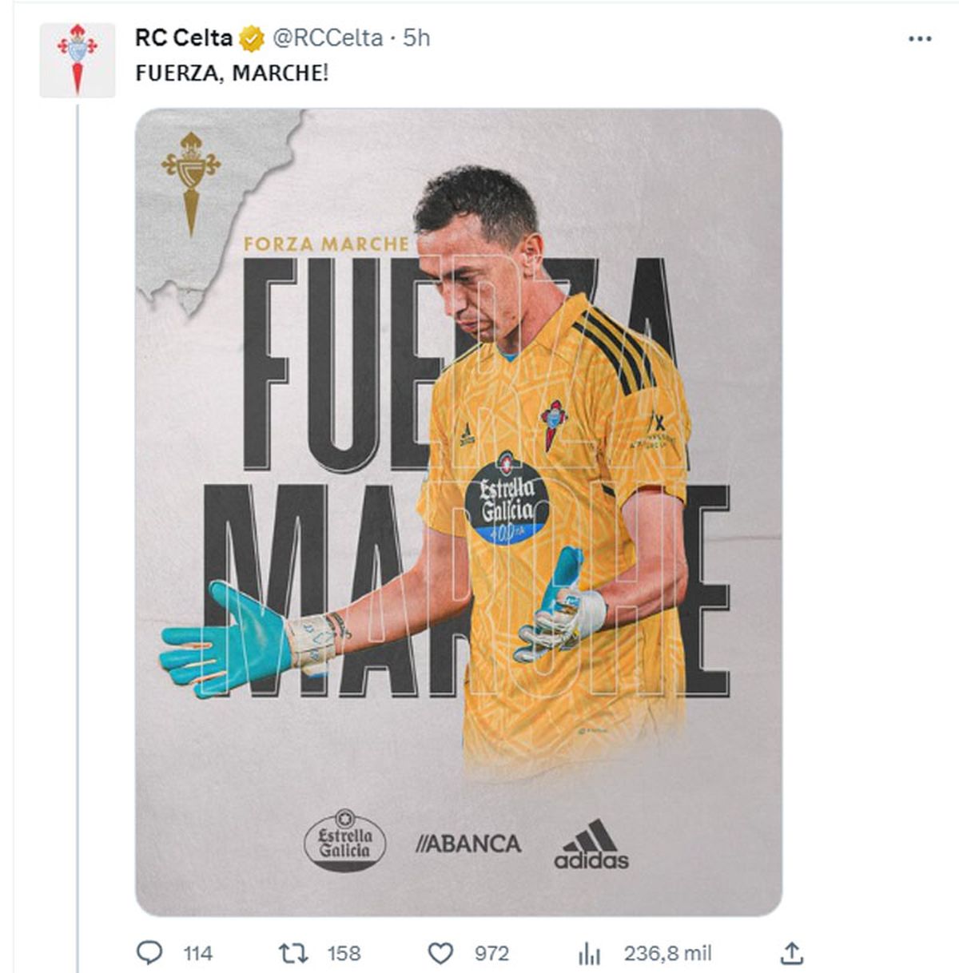959x973 pixels.
Task: Click the 158 retweets count
Action: point(344,953)
